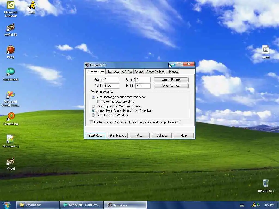Open the Microsoft Outlook desktop icon
Image resolution: width=279 pixels, height=209 pixels.
pyautogui.click(x=11, y=9)
